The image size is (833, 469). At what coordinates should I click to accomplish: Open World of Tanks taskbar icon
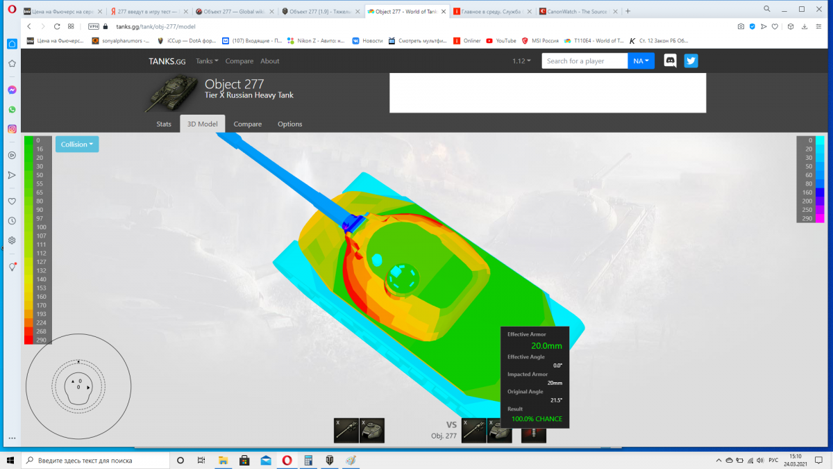330,461
